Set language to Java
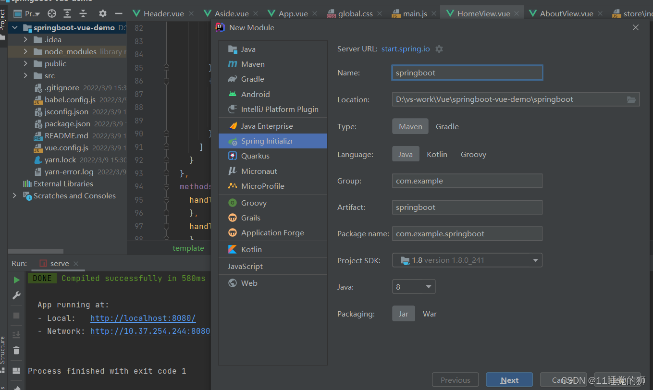Image resolution: width=653 pixels, height=390 pixels. pos(406,154)
